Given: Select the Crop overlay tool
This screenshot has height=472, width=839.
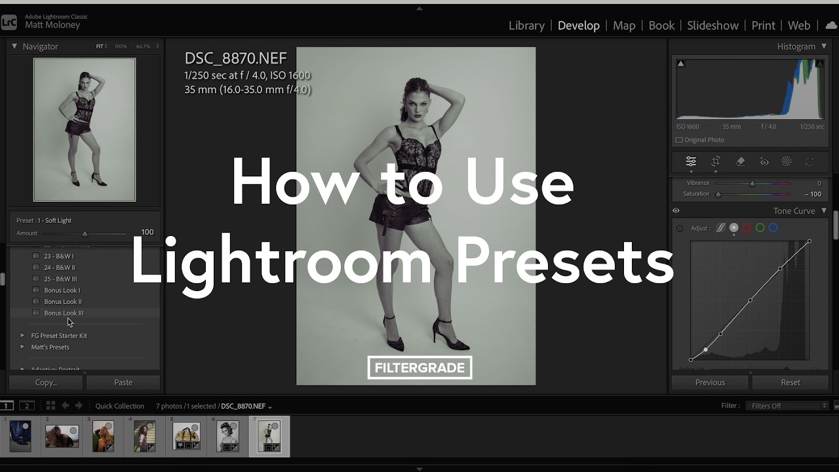Looking at the screenshot, I should [716, 161].
